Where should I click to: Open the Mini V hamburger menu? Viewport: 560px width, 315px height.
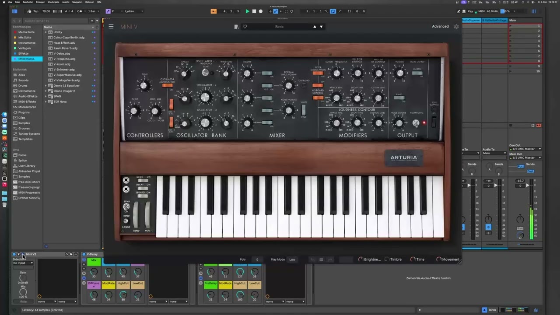click(111, 27)
